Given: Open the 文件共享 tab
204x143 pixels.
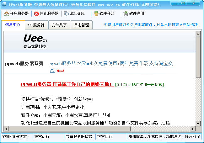Looking at the screenshot, I should (59, 25).
